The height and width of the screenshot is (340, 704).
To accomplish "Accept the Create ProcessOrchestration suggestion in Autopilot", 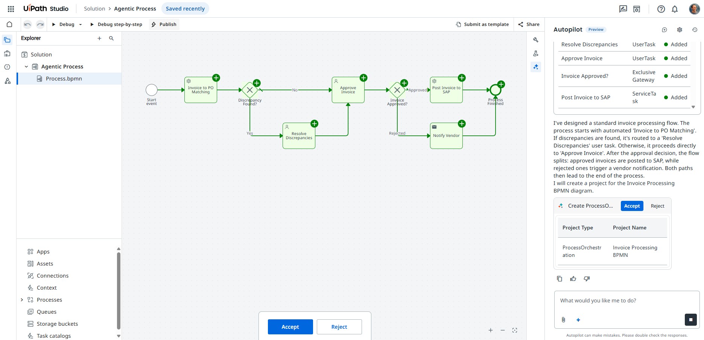I will [632, 206].
